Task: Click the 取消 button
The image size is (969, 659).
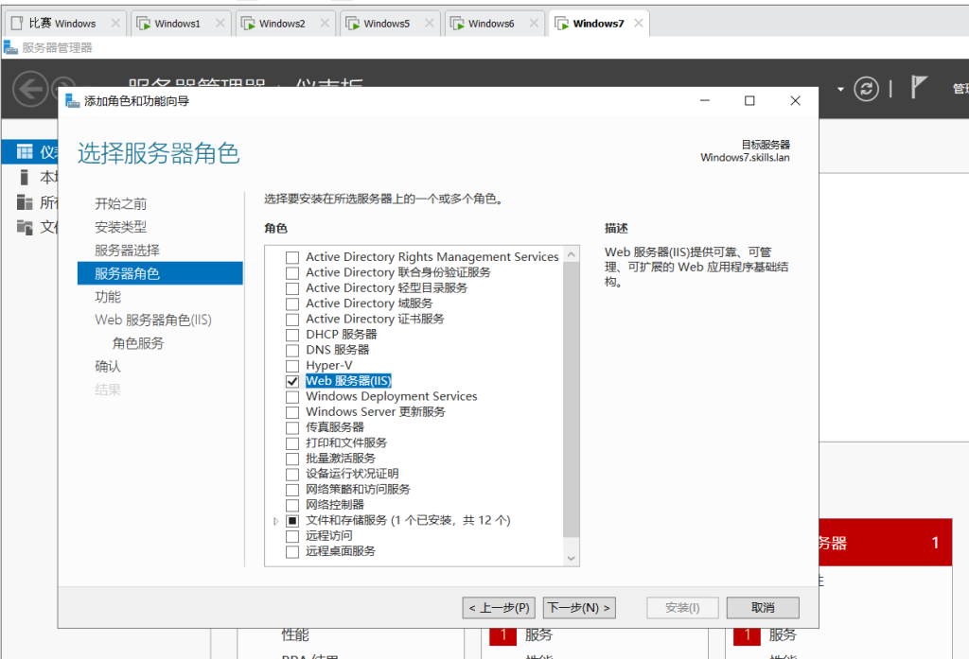Action: tap(763, 607)
